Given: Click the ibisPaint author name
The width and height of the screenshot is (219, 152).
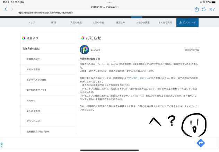Looking at the screenshot, I should pyautogui.click(x=96, y=50).
